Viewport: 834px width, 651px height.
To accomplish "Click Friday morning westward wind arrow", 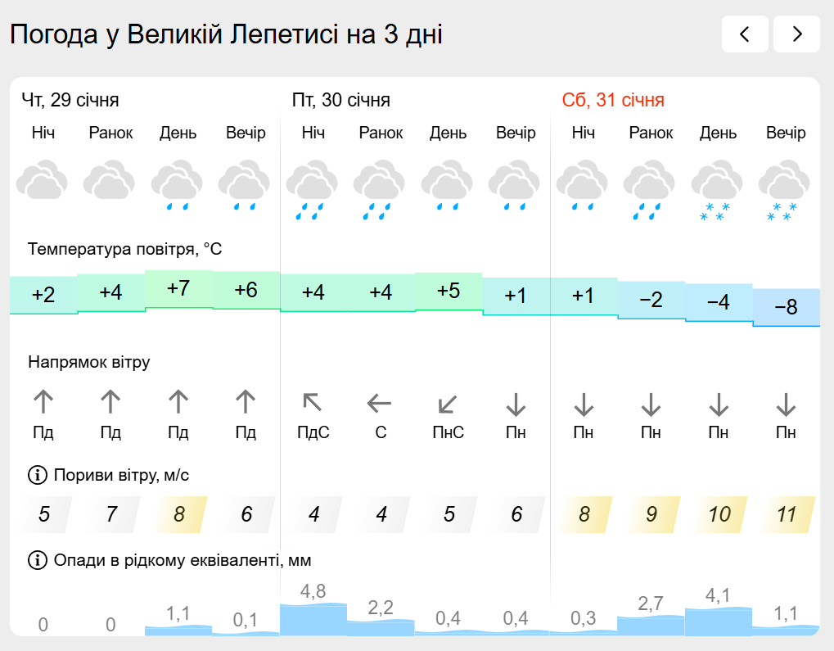I will pyautogui.click(x=381, y=403).
